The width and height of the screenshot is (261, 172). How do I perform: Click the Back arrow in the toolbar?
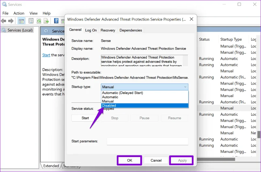point(4,21)
